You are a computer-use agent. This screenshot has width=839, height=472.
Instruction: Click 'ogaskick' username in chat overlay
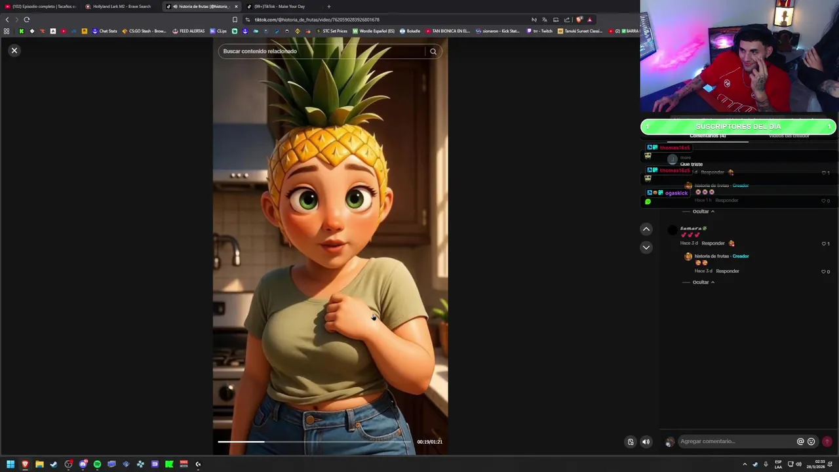[x=676, y=193]
